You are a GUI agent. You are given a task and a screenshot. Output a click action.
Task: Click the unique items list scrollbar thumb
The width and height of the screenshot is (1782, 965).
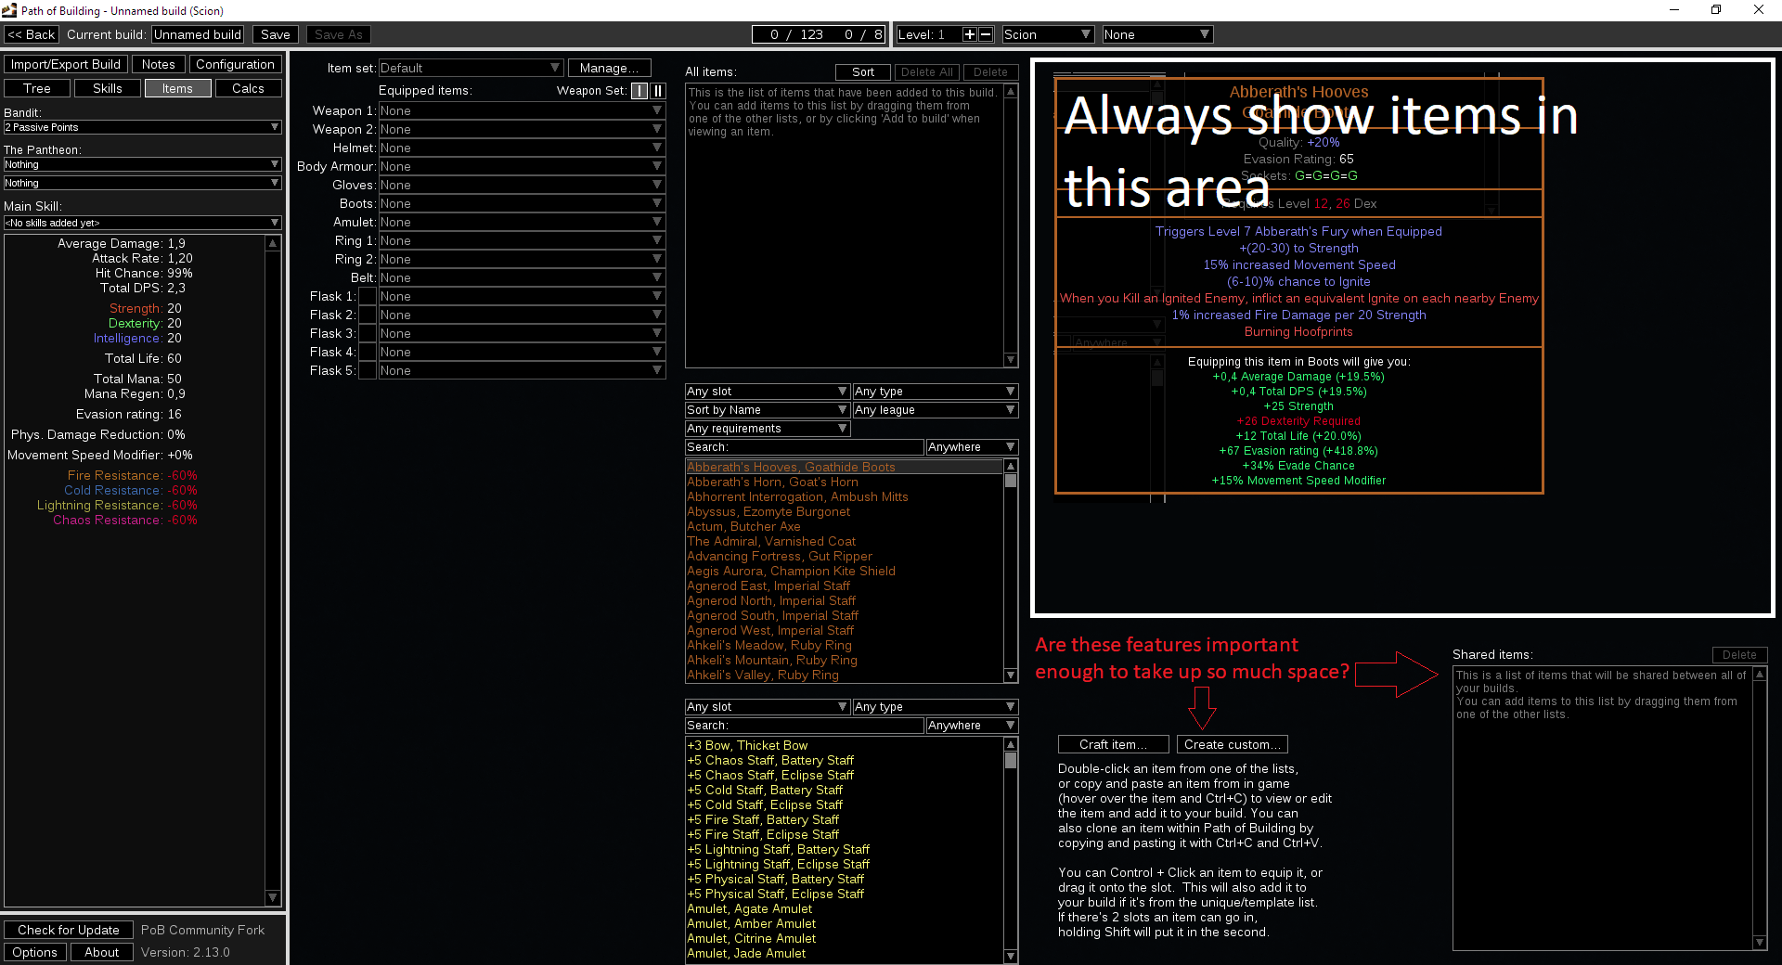[1011, 481]
